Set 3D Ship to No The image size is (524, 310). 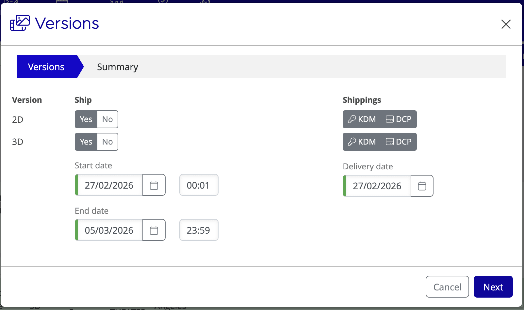107,142
